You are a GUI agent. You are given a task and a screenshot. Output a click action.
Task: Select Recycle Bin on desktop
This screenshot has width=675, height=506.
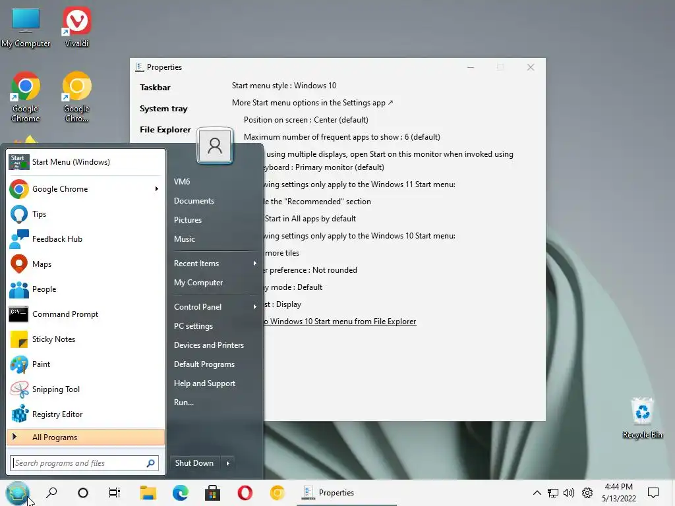(x=642, y=418)
